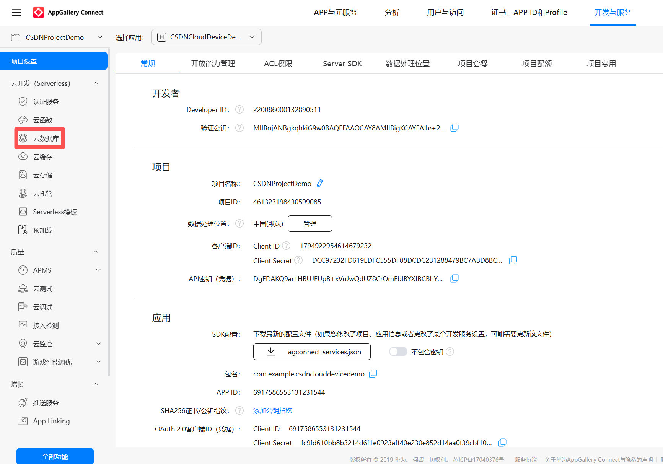Click the AppGallery Connect logo
This screenshot has width=663, height=464.
pos(68,12)
